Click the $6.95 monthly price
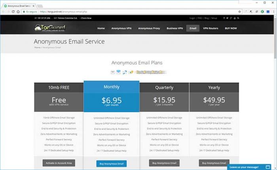277x170 pixels. (x=112, y=101)
